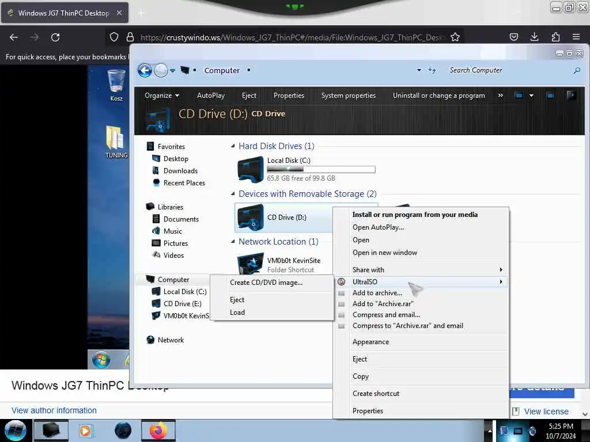Viewport: 590px width, 442px height.
Task: Select the Local Disk (C:) drive icon
Action: click(x=251, y=170)
